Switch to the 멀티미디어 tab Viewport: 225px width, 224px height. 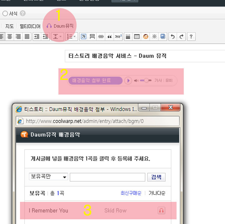tap(30, 26)
